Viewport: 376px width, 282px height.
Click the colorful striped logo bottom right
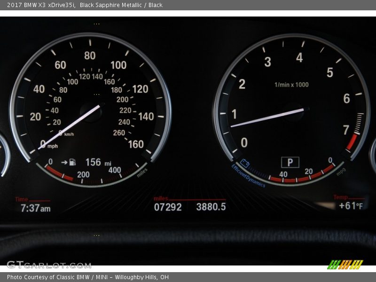pyautogui.click(x=345, y=265)
